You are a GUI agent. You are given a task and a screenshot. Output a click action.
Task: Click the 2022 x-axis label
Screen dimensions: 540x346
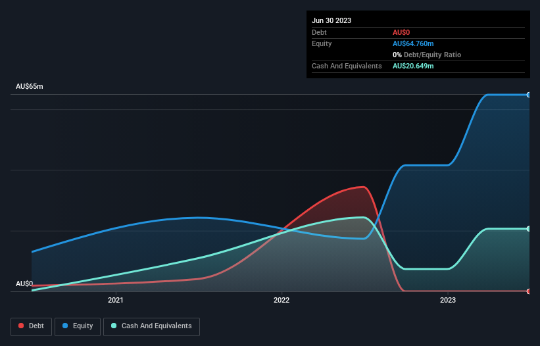tap(282, 300)
